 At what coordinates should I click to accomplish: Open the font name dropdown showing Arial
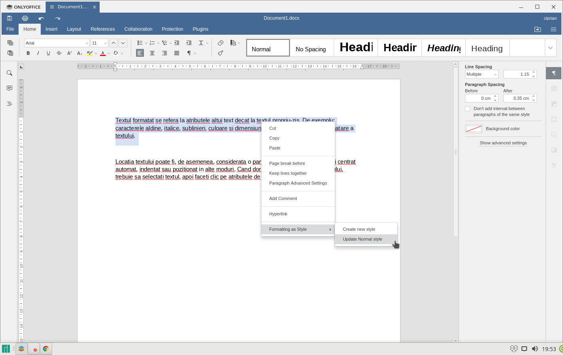click(x=57, y=43)
